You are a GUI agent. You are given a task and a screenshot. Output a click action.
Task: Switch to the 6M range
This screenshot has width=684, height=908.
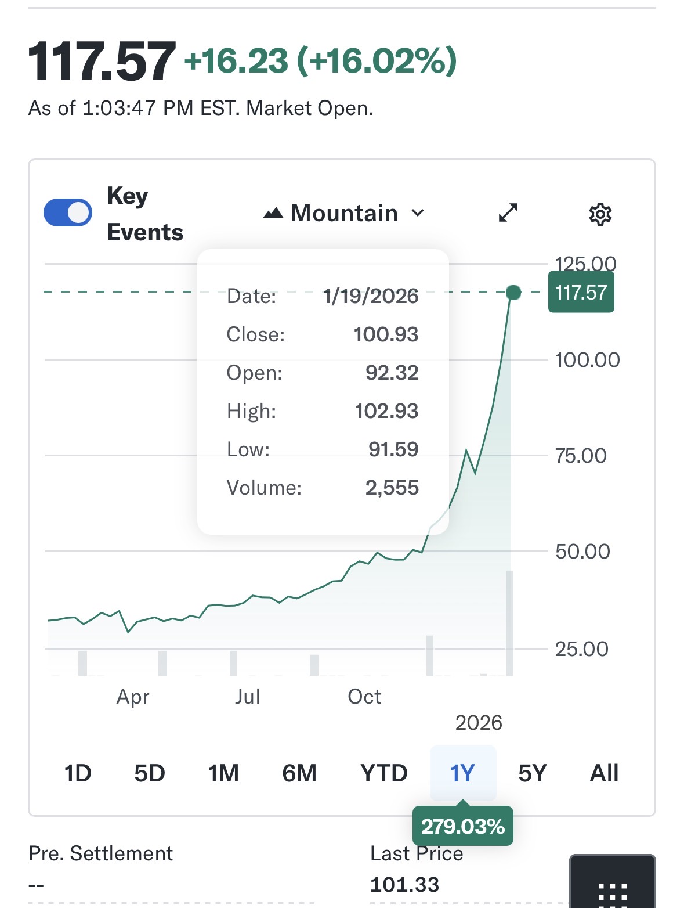(299, 773)
